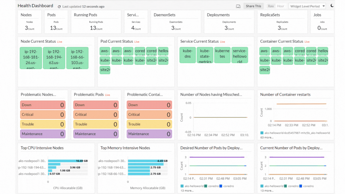Select the kubernetes service tile
Screen dimensions: 345x194
(x=223, y=55)
